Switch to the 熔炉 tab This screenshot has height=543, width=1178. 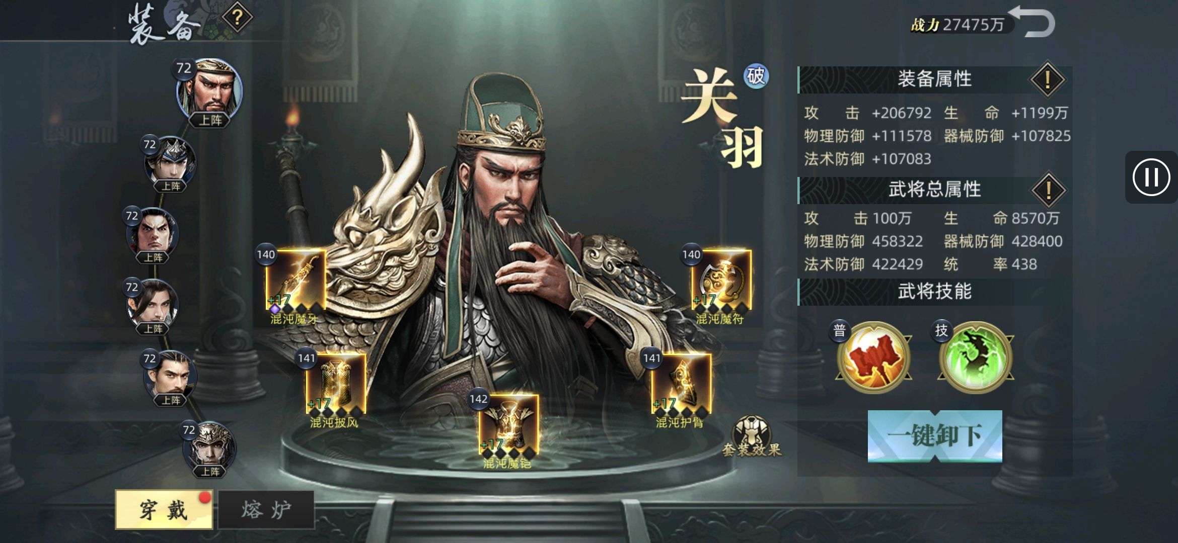pyautogui.click(x=266, y=510)
